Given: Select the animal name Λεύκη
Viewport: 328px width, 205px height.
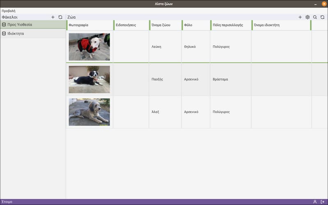Looking at the screenshot, I should (x=156, y=47).
